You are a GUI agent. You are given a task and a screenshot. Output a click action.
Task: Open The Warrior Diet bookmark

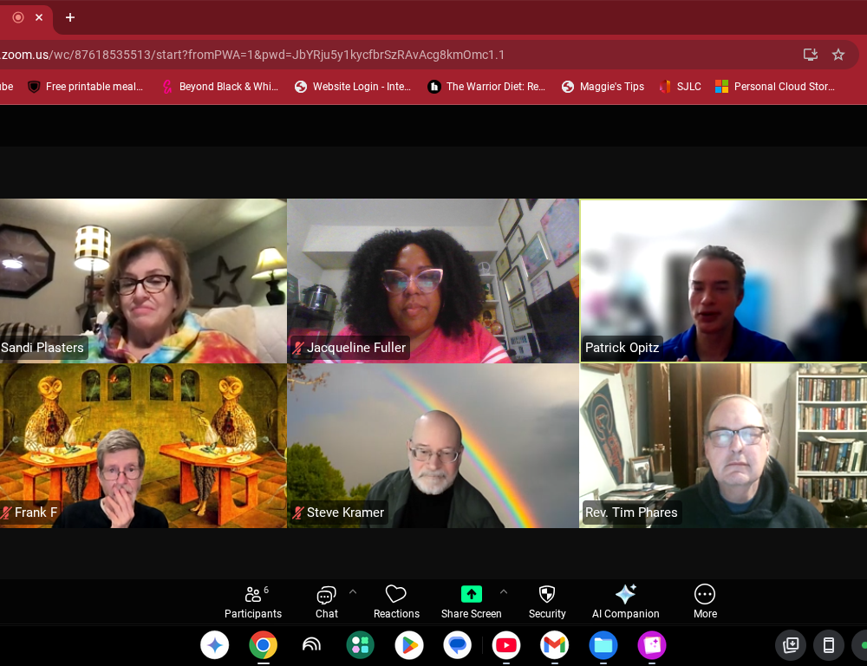pyautogui.click(x=486, y=87)
